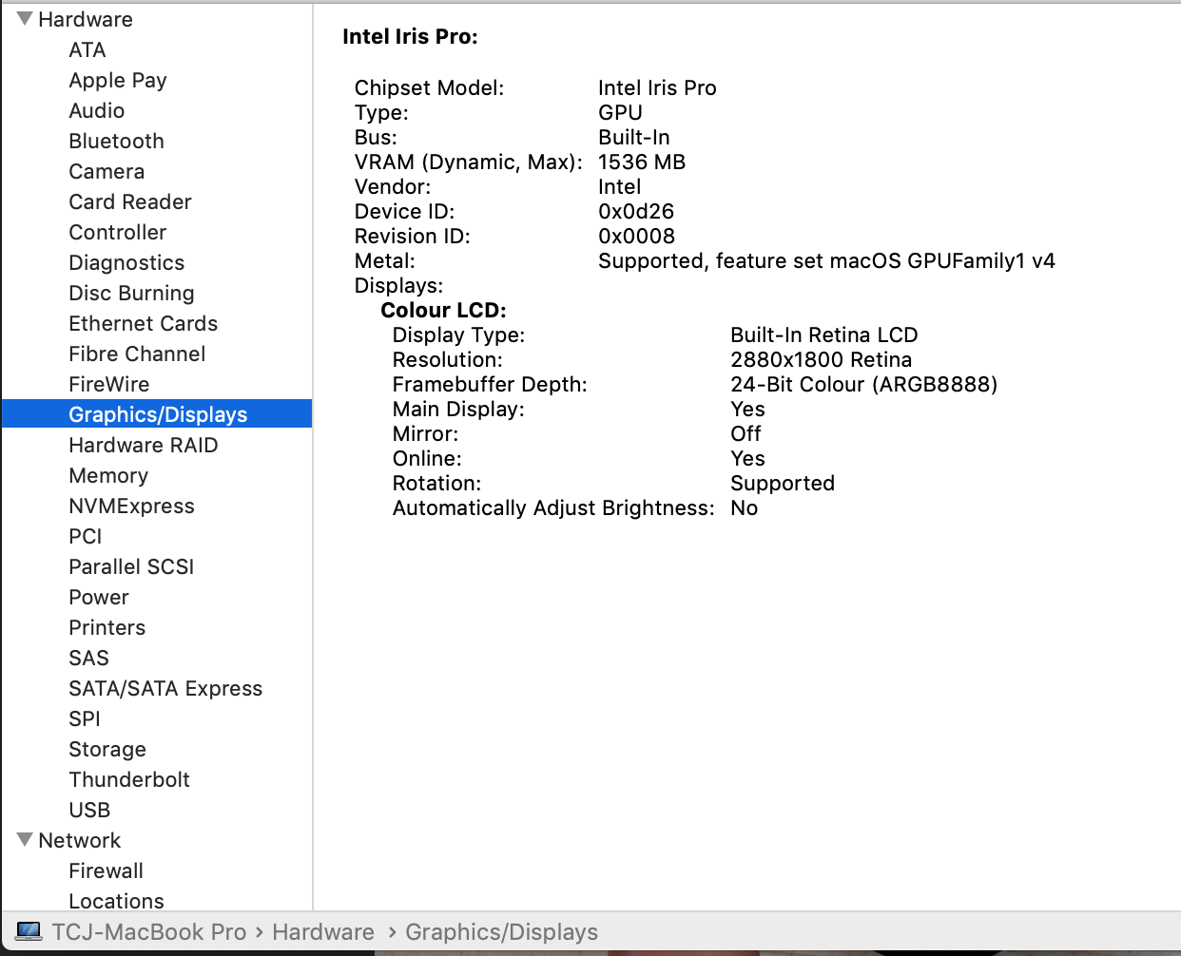The height and width of the screenshot is (956, 1181).
Task: Select TCJ-MacBook Pro in the path bar
Action: [x=149, y=932]
